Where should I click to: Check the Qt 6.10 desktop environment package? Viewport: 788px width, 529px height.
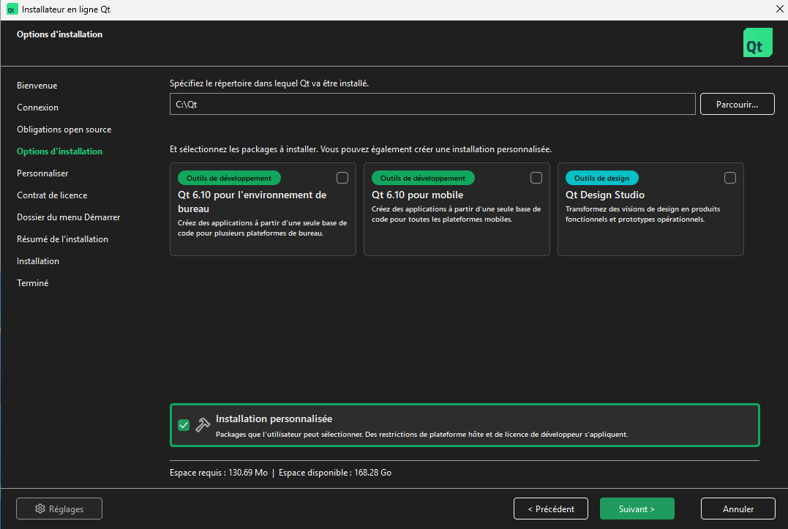pos(342,178)
